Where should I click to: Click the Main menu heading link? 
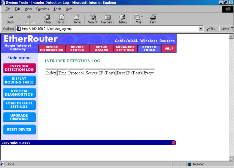(x=19, y=58)
